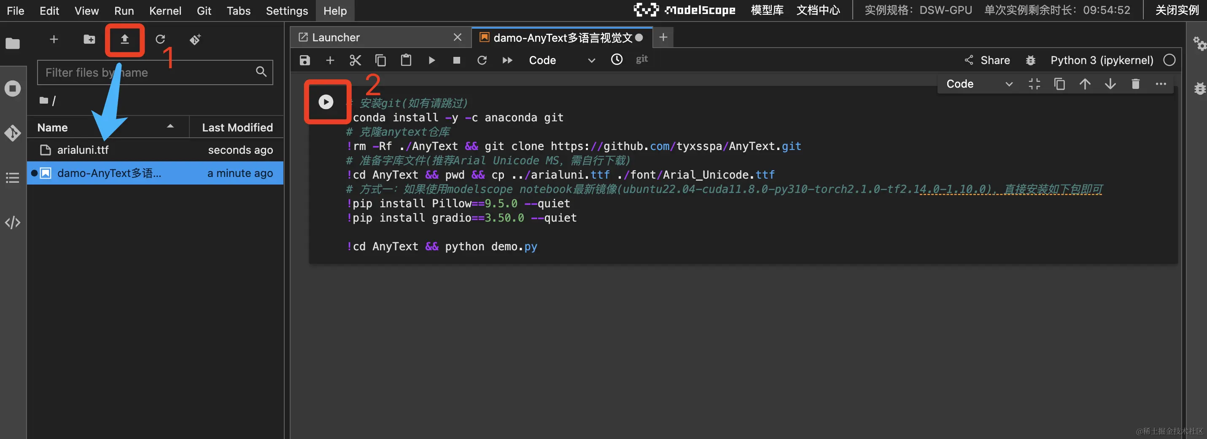Copy the selected cell from notebook toolbar
The image size is (1207, 439).
click(380, 60)
